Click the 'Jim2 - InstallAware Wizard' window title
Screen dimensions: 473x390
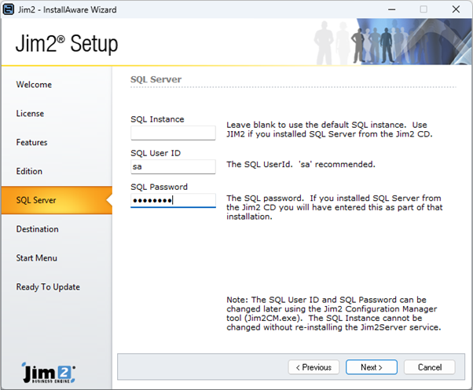pos(68,9)
